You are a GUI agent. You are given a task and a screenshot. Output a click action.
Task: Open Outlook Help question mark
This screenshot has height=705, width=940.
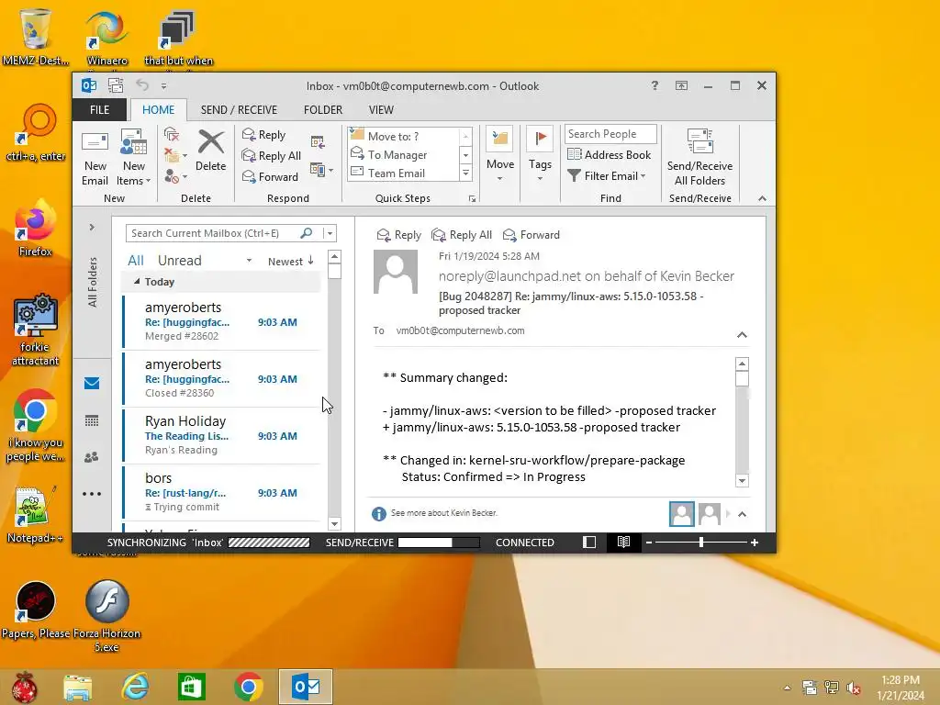655,85
